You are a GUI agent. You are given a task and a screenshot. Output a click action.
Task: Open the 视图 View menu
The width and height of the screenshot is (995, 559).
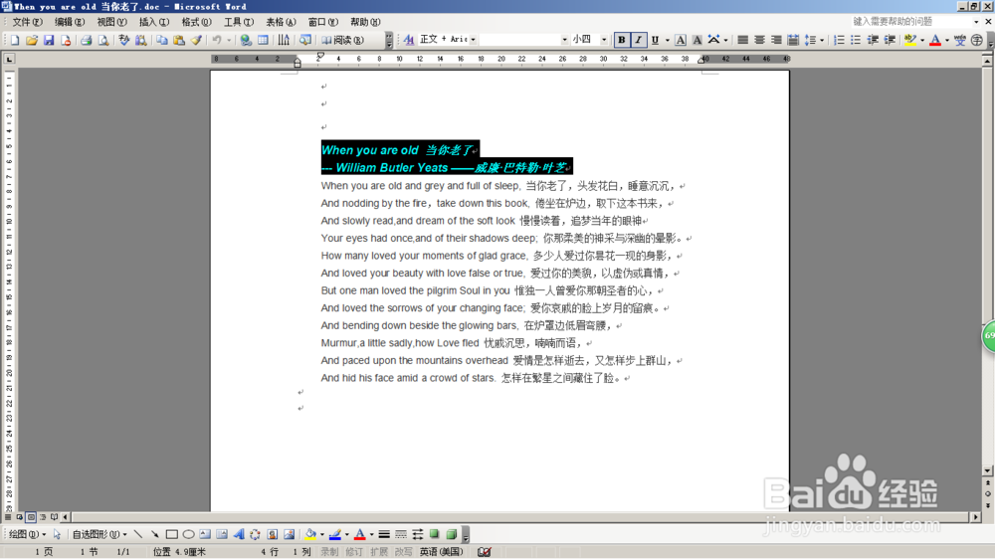(x=111, y=22)
